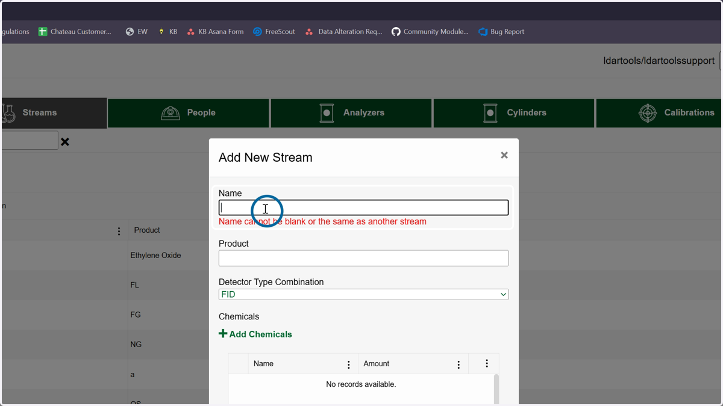Select the product row labeled a

pos(133,374)
